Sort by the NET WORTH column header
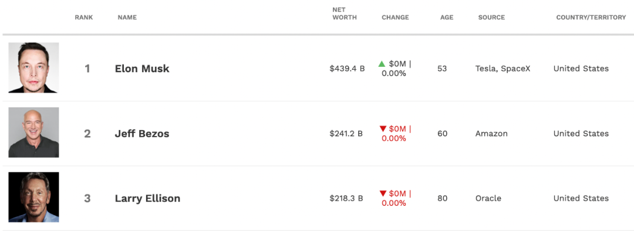Viewport: 634px width, 231px height. pos(345,13)
